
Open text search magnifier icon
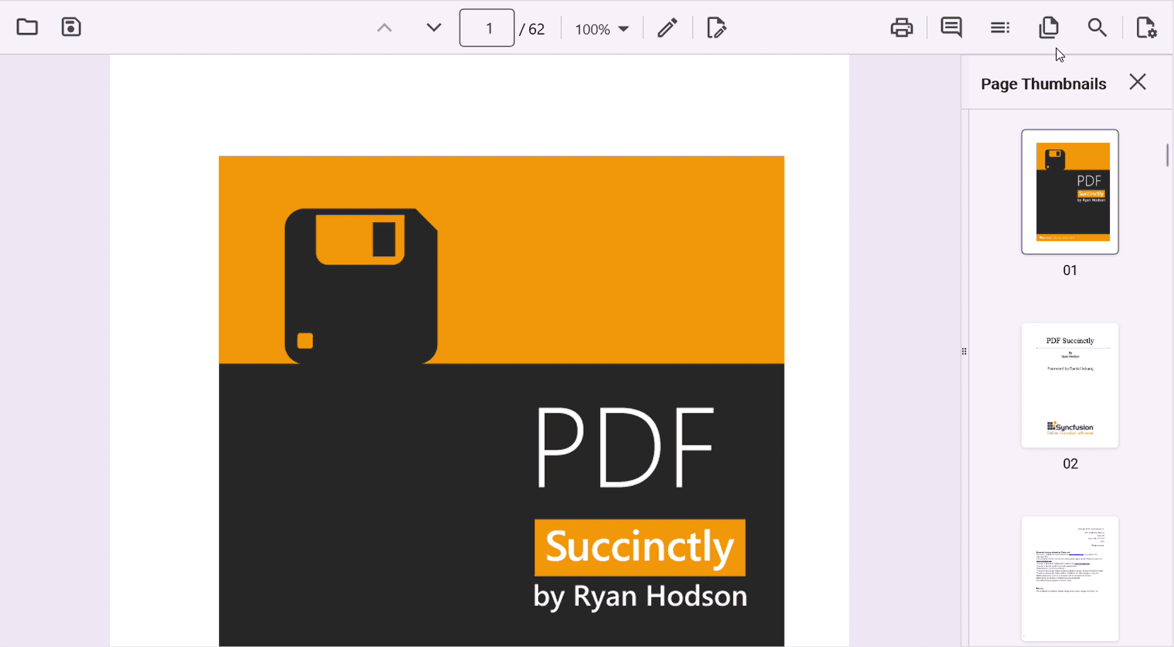[1097, 28]
